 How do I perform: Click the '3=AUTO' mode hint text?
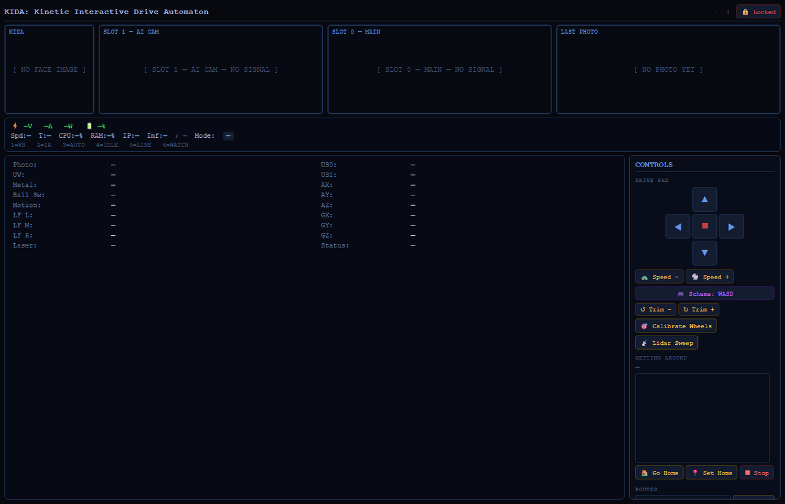pyautogui.click(x=74, y=145)
